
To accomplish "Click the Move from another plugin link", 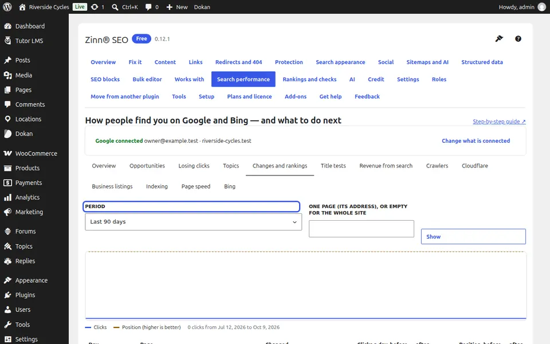I will [125, 96].
